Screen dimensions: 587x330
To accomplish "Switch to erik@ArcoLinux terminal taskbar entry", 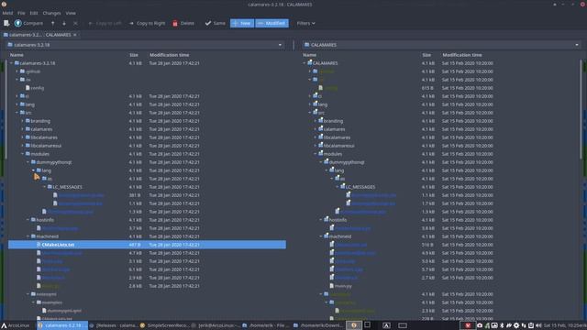I will pos(216,325).
